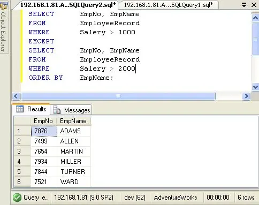
Task: Click 'EmpName;' in the ORDER BY line
Action: click(96, 78)
